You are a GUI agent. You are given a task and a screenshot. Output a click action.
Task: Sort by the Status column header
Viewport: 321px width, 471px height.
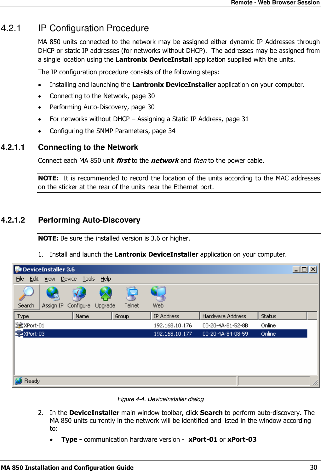tap(283, 316)
